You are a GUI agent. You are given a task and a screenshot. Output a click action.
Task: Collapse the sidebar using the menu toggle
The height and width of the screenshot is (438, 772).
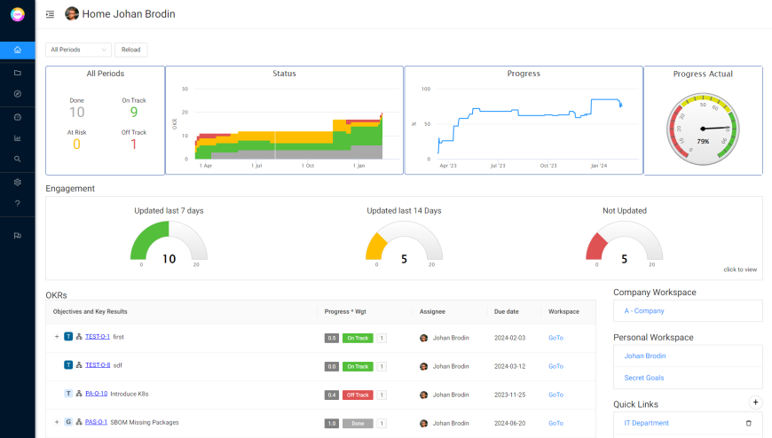(50, 14)
